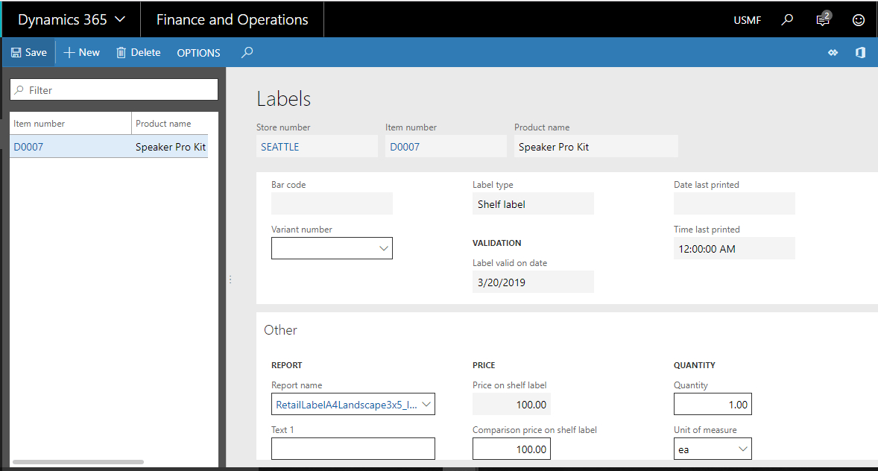
Task: Open global search in top header
Action: click(787, 20)
